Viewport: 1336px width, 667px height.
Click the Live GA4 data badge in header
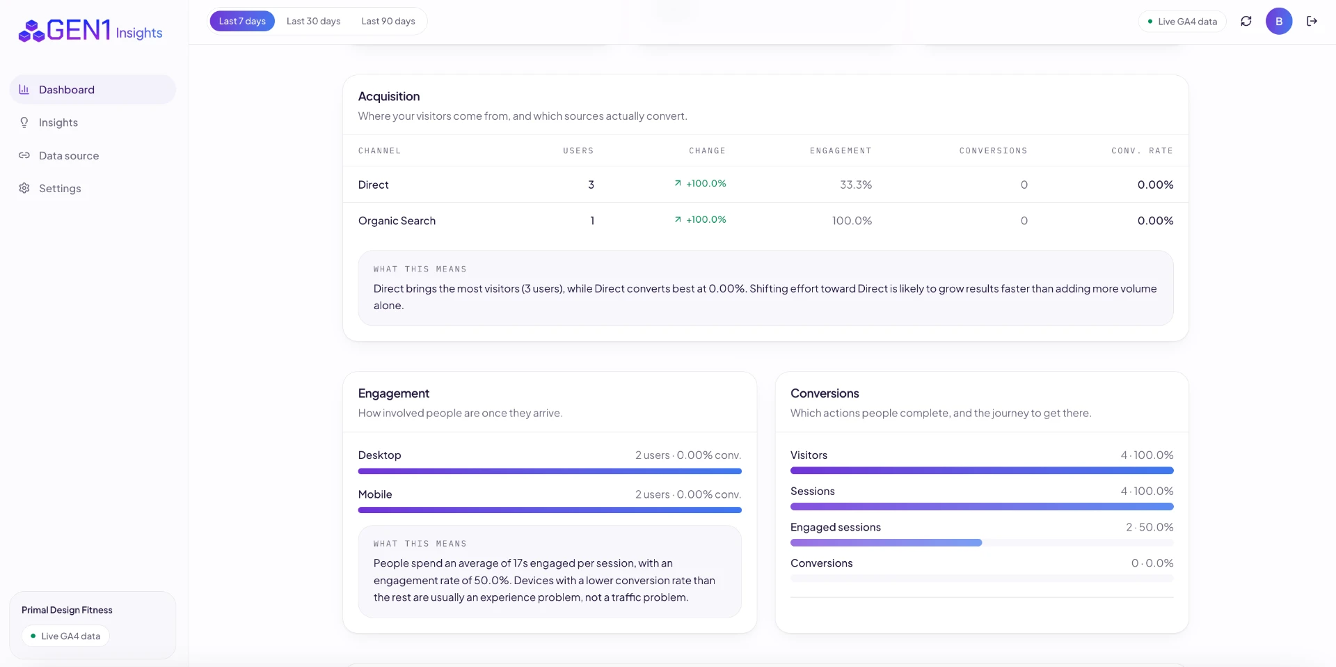[x=1182, y=21]
